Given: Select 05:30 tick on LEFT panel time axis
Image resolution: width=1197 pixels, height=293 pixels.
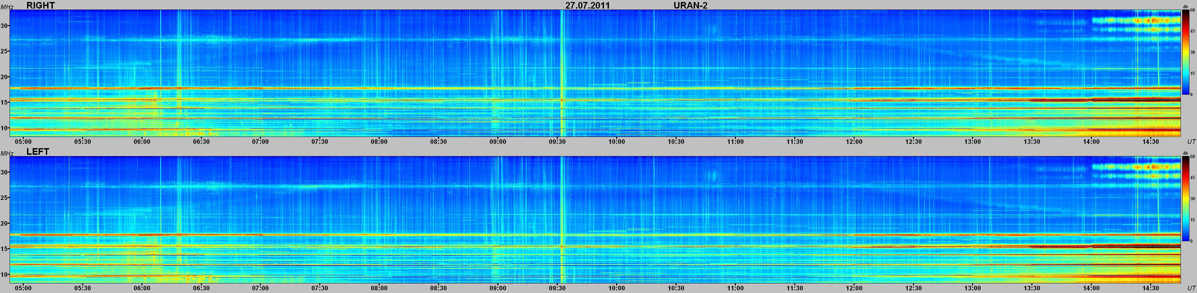Looking at the screenshot, I should point(82,288).
